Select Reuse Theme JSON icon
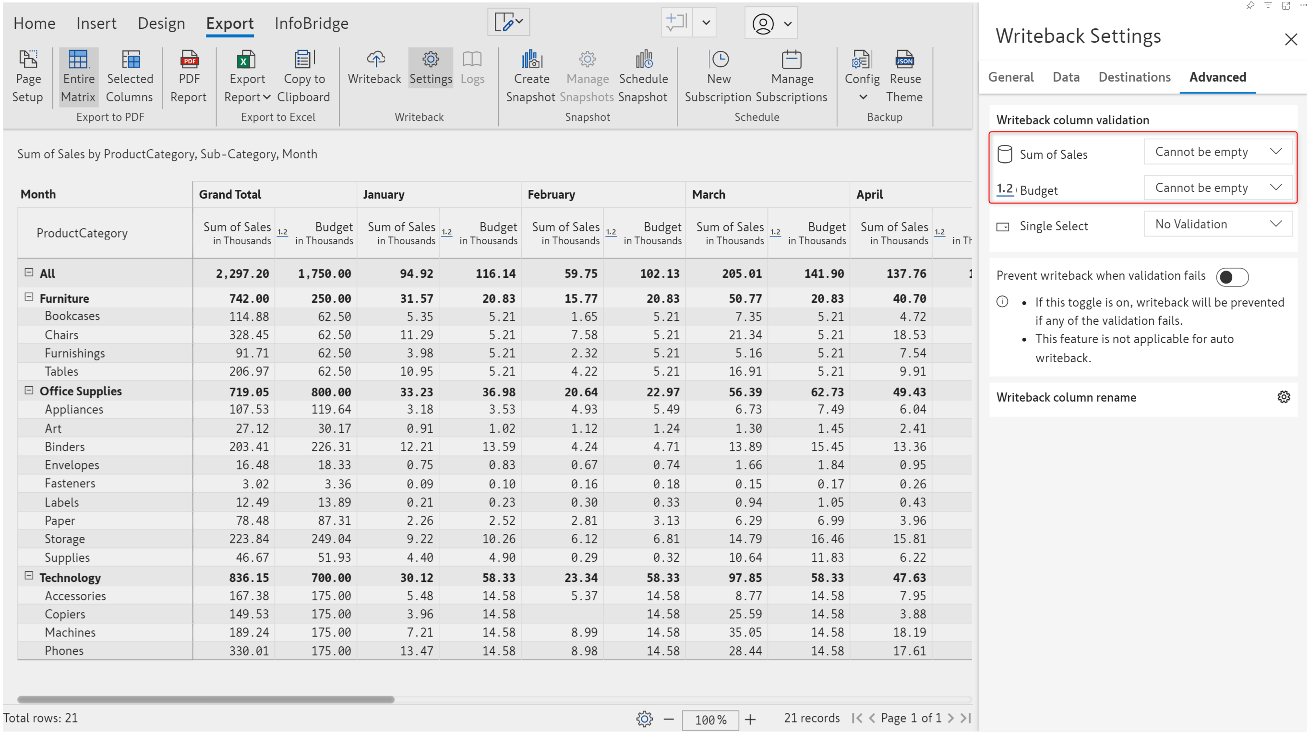 (904, 60)
